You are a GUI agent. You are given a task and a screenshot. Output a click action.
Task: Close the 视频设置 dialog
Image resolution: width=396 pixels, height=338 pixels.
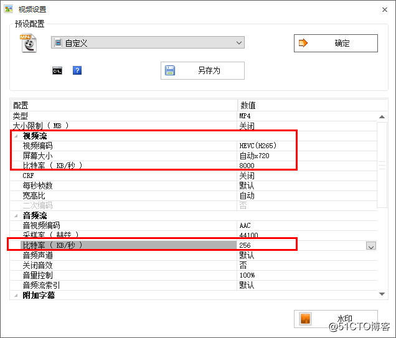point(385,9)
